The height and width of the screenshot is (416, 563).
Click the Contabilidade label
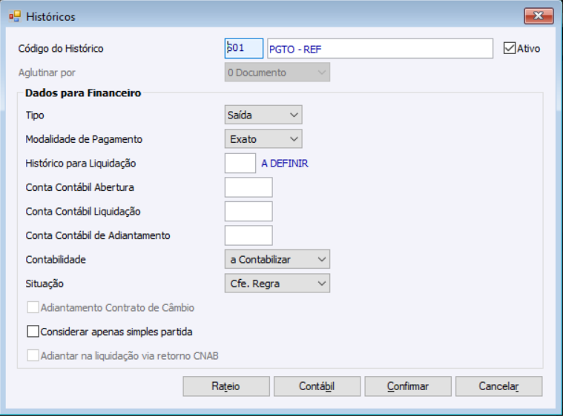tap(56, 259)
